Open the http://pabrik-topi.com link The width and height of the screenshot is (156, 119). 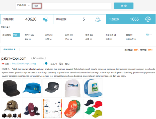pos(23,64)
